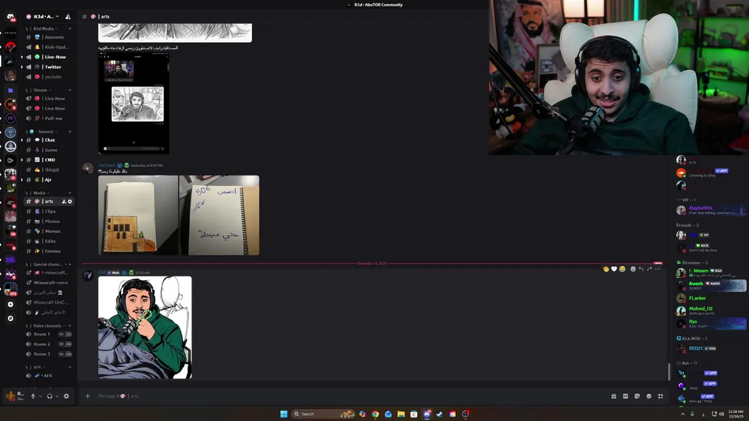Open More options on hovered message
Screen dimensions: 749x421
pyautogui.click(x=658, y=269)
